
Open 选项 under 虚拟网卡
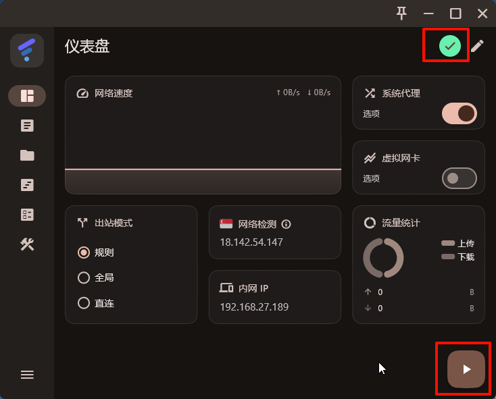[x=371, y=178]
